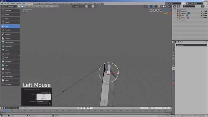208x117 pixels.
Task: Click the play animation button
Action: click(x=87, y=108)
